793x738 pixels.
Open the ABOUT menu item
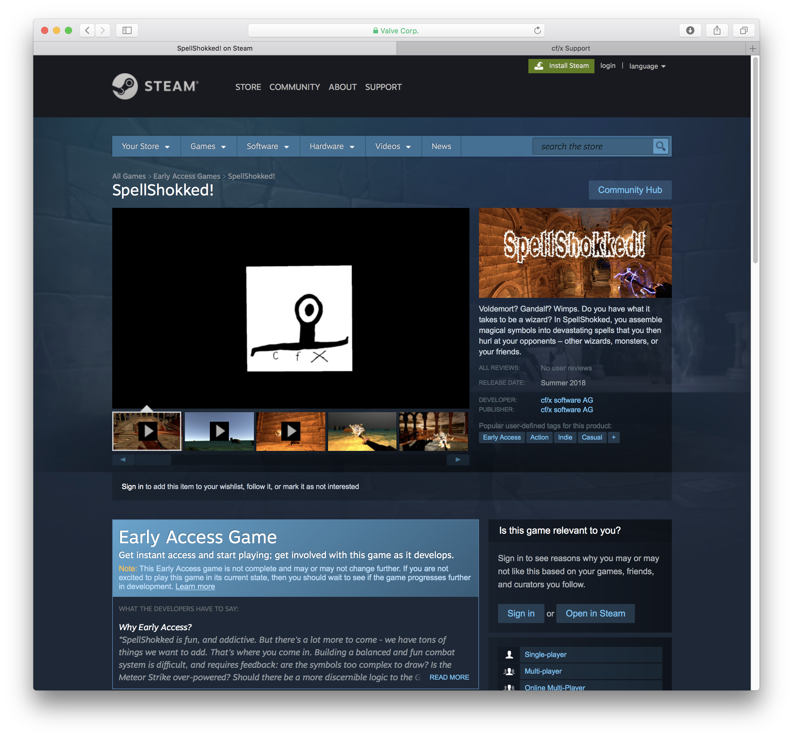coord(343,87)
